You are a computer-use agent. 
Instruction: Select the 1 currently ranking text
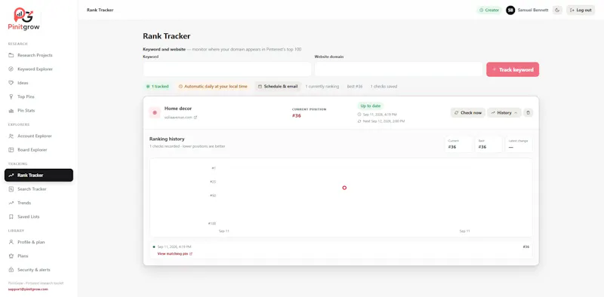pos(322,87)
